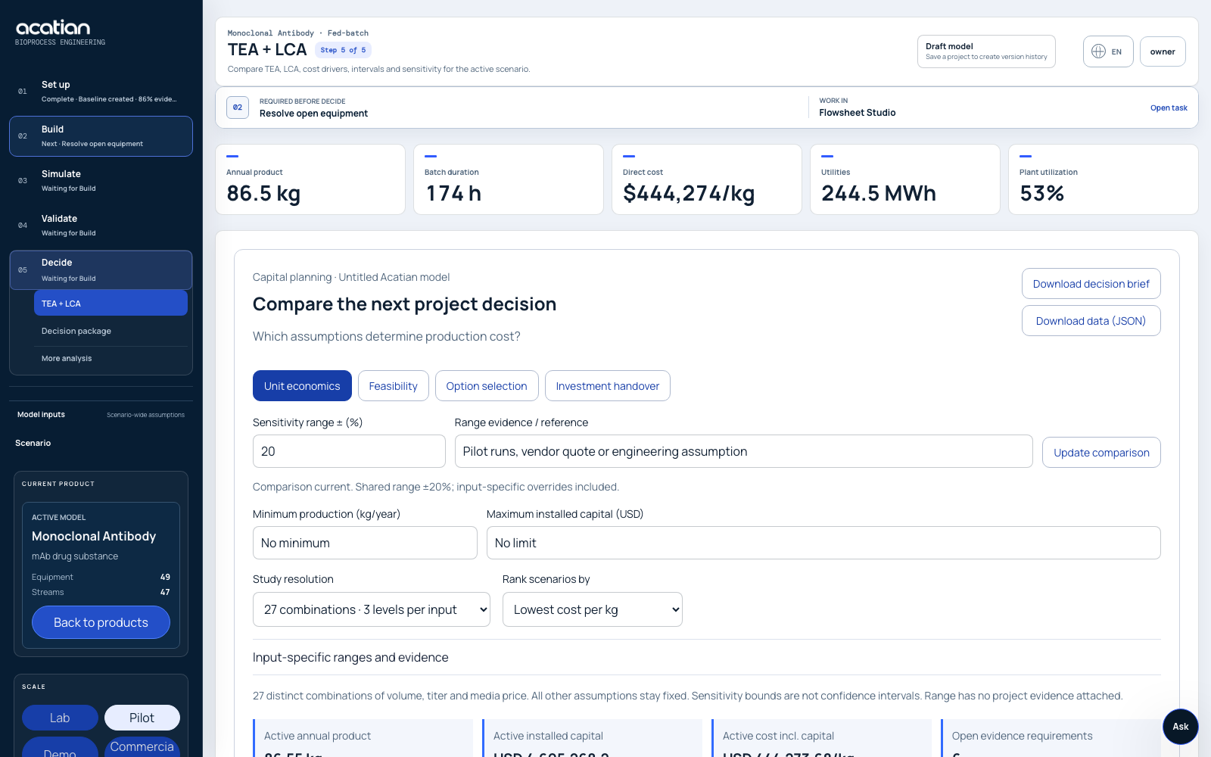
Task: Focus the Maximum installed capital field
Action: tap(823, 543)
